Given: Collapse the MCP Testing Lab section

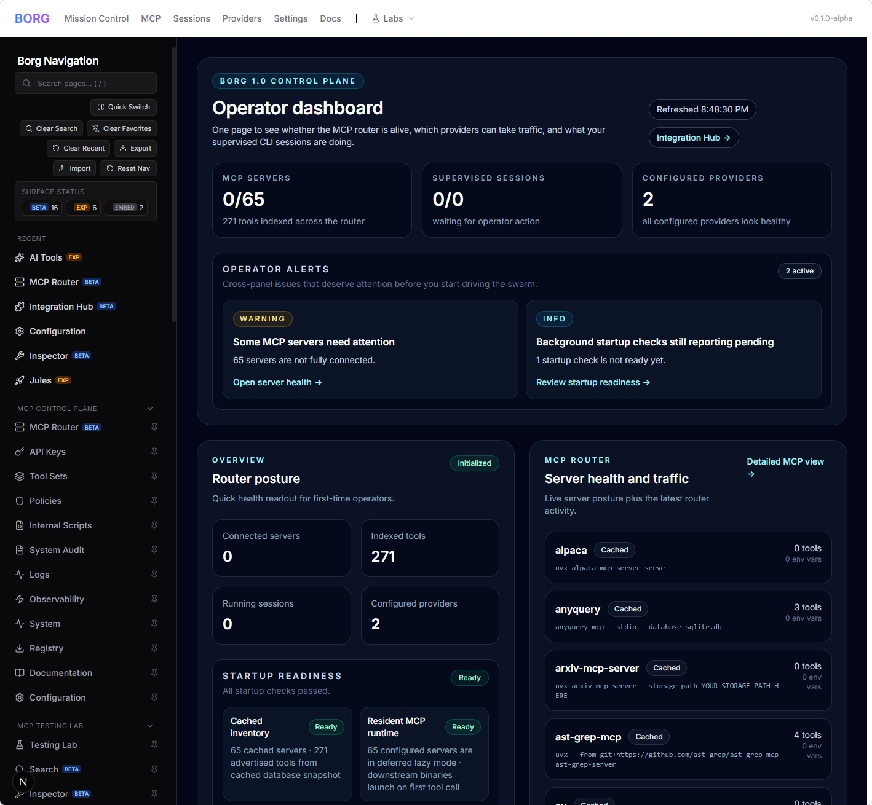Looking at the screenshot, I should (x=150, y=726).
